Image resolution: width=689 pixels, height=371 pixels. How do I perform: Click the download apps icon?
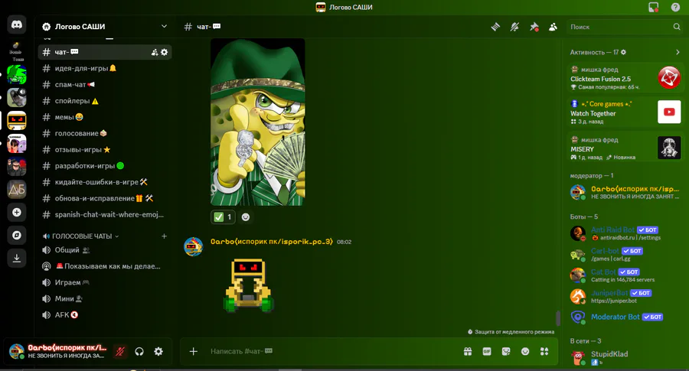click(17, 258)
